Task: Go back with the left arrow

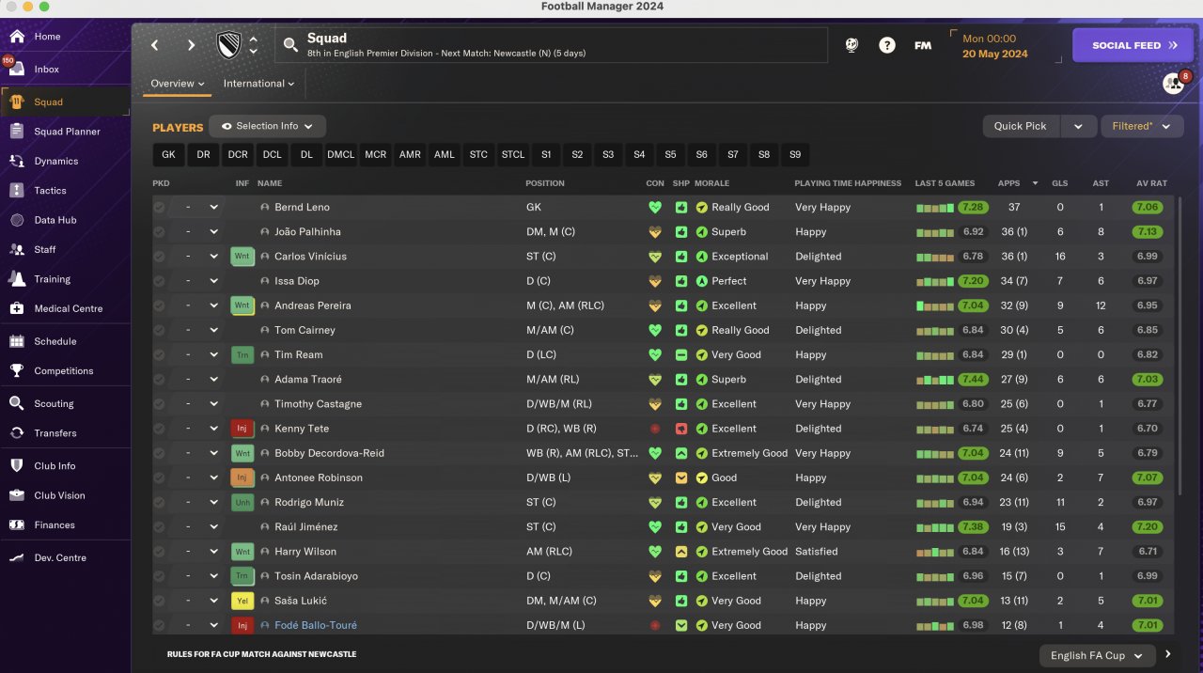Action: 156,45
